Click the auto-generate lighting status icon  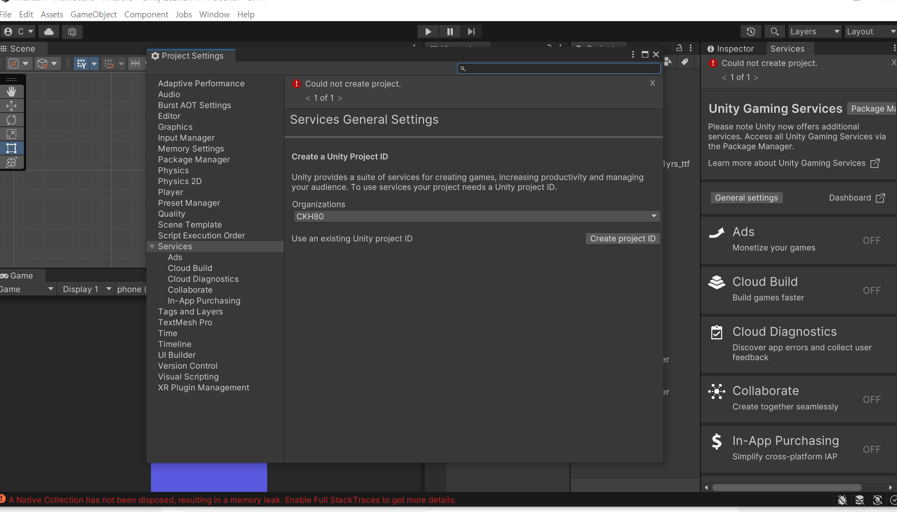click(x=877, y=500)
